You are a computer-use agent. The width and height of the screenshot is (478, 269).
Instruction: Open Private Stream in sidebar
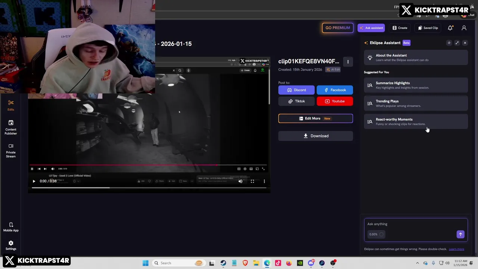[x=11, y=150]
